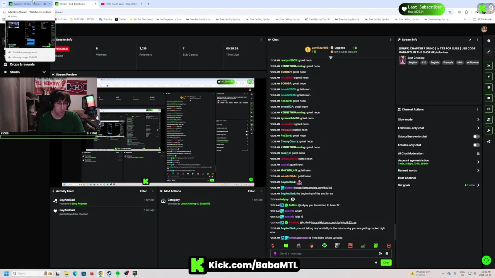Click the chat scrollbar
The height and width of the screenshot is (278, 495).
pyautogui.click(x=394, y=232)
